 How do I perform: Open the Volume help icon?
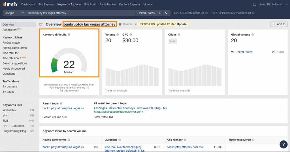118,35
